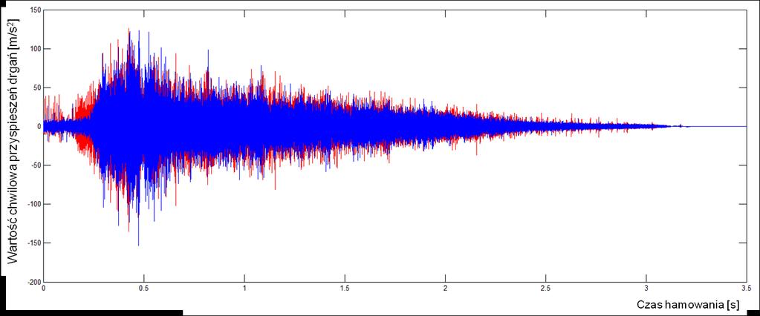Click the x-axis tick value 2
This screenshot has height=316, width=760.
(445, 289)
